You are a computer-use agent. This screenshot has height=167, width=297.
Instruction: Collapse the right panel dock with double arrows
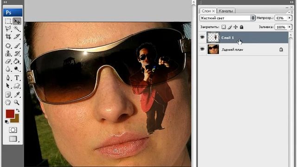tap(292, 2)
